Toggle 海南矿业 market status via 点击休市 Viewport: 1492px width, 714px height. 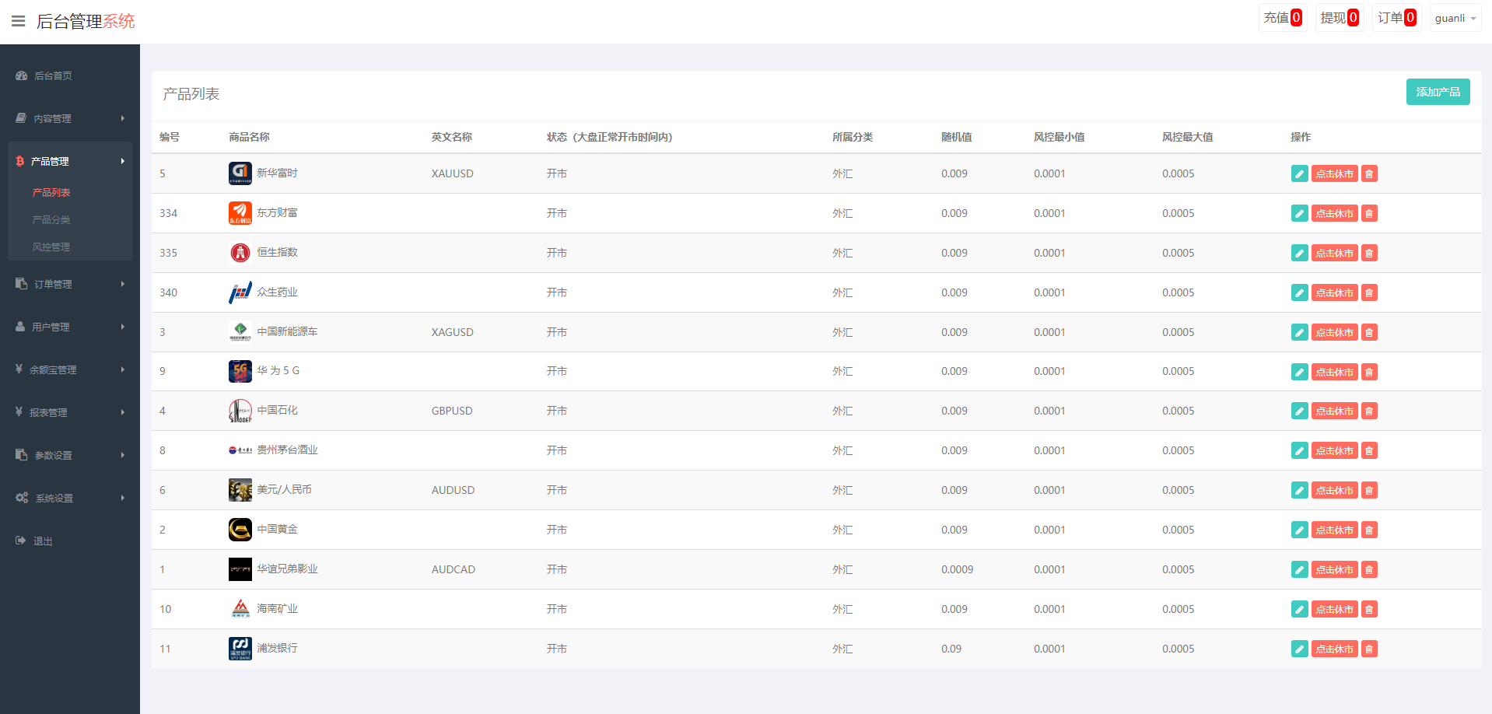[x=1334, y=609]
